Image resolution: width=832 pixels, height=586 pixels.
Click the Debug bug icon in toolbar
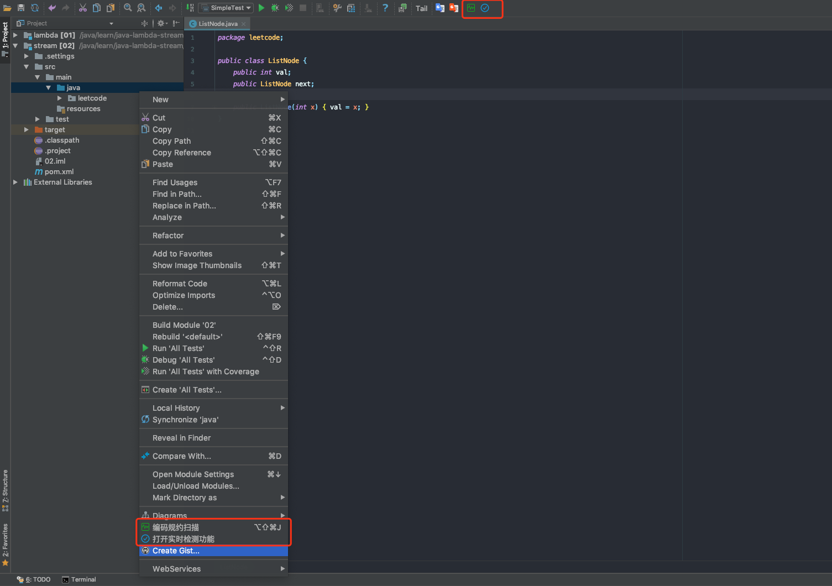click(275, 8)
